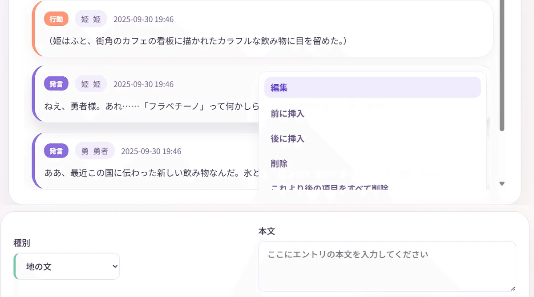The width and height of the screenshot is (534, 297).
Task: Select the 姫はふと、街角のカフェ action entry card
Action: pyautogui.click(x=263, y=29)
